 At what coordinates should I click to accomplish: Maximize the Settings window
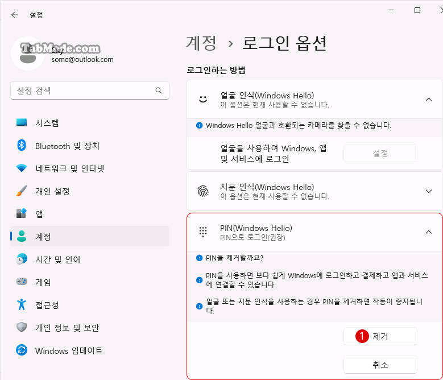417,10
